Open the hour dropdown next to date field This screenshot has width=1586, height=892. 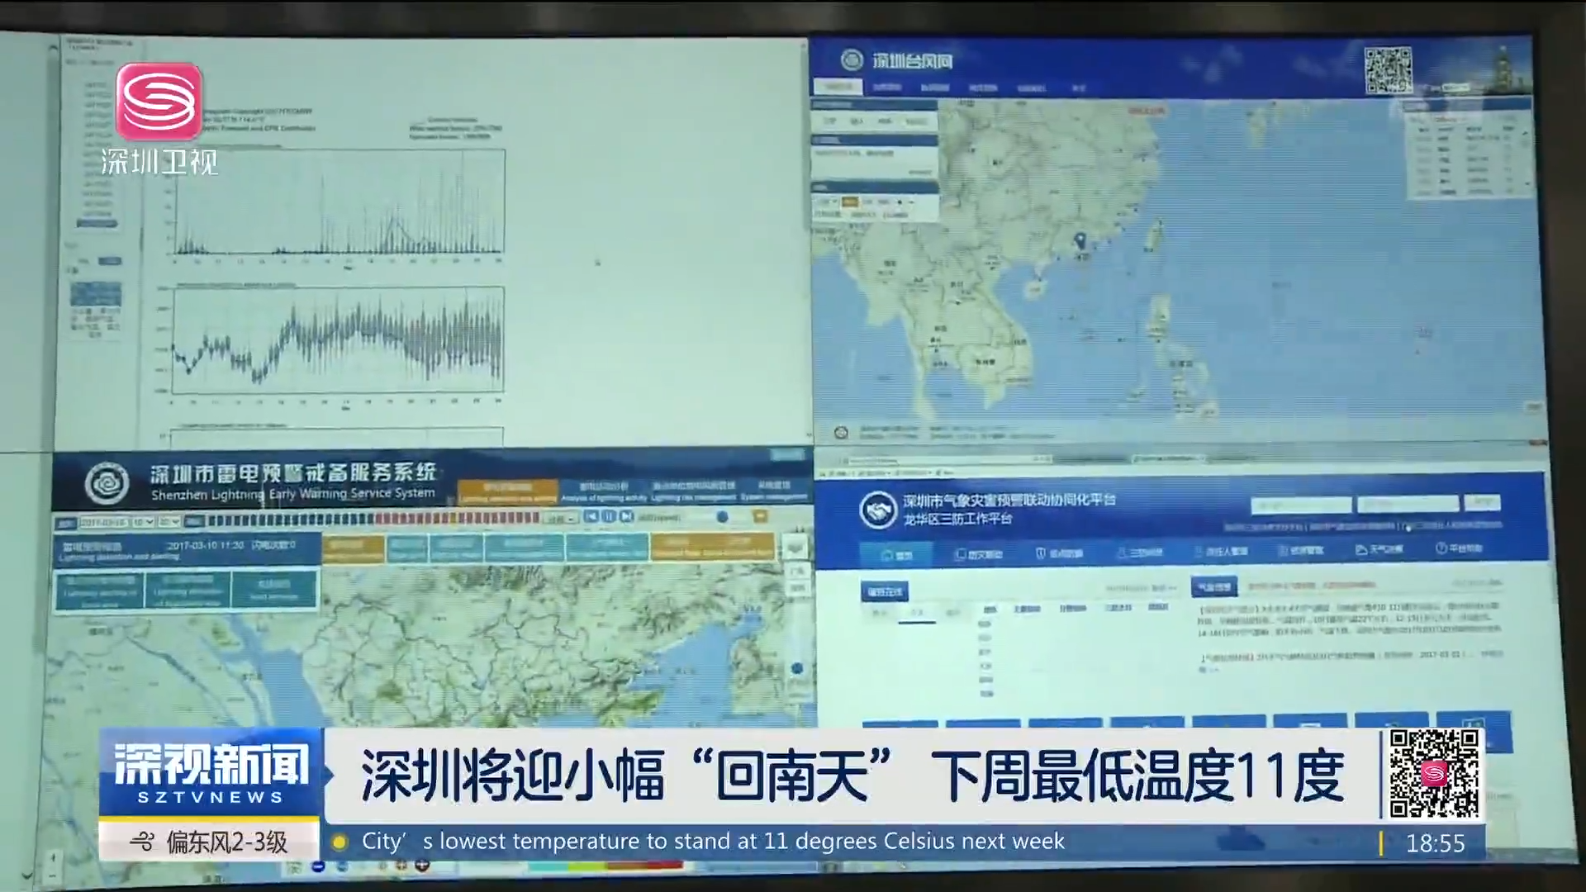click(x=143, y=522)
